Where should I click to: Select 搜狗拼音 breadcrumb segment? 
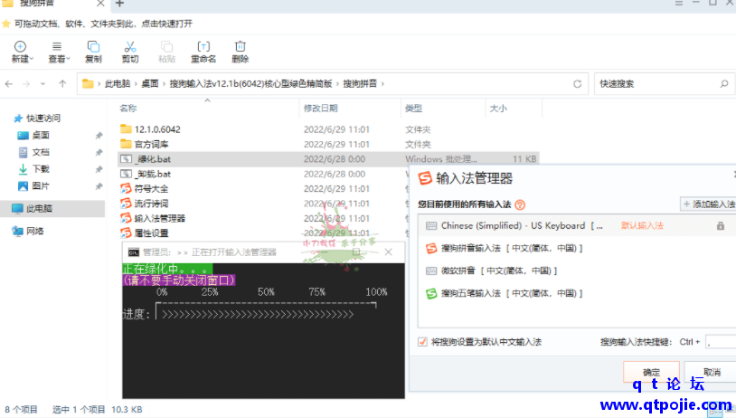tap(360, 83)
